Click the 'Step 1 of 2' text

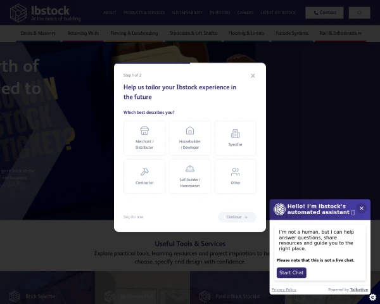(x=132, y=75)
